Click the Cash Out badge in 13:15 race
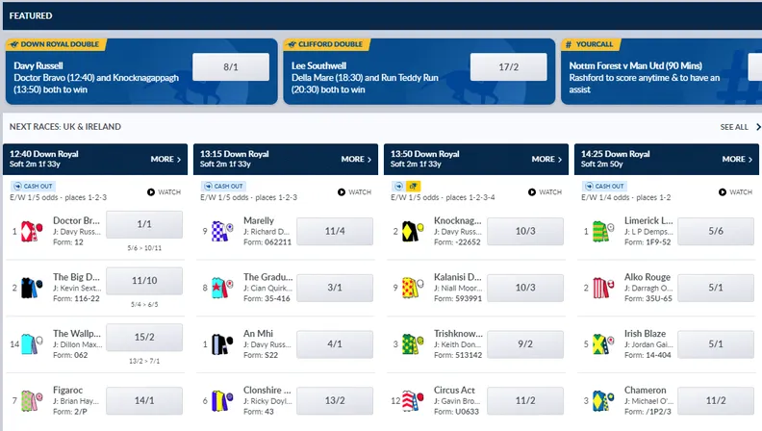The width and height of the screenshot is (762, 431). coord(223,186)
